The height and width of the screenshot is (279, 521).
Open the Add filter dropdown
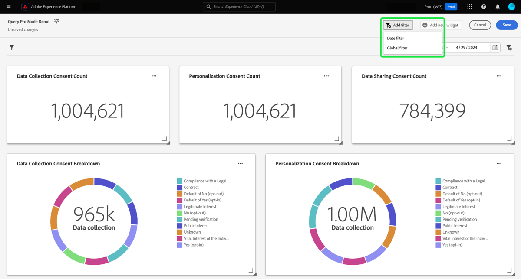(x=398, y=25)
